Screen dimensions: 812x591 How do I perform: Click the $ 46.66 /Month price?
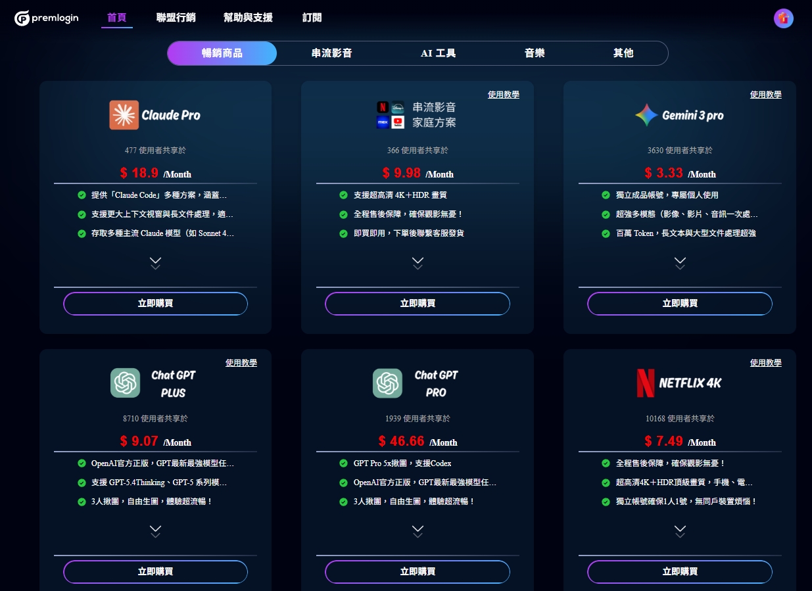tap(418, 441)
